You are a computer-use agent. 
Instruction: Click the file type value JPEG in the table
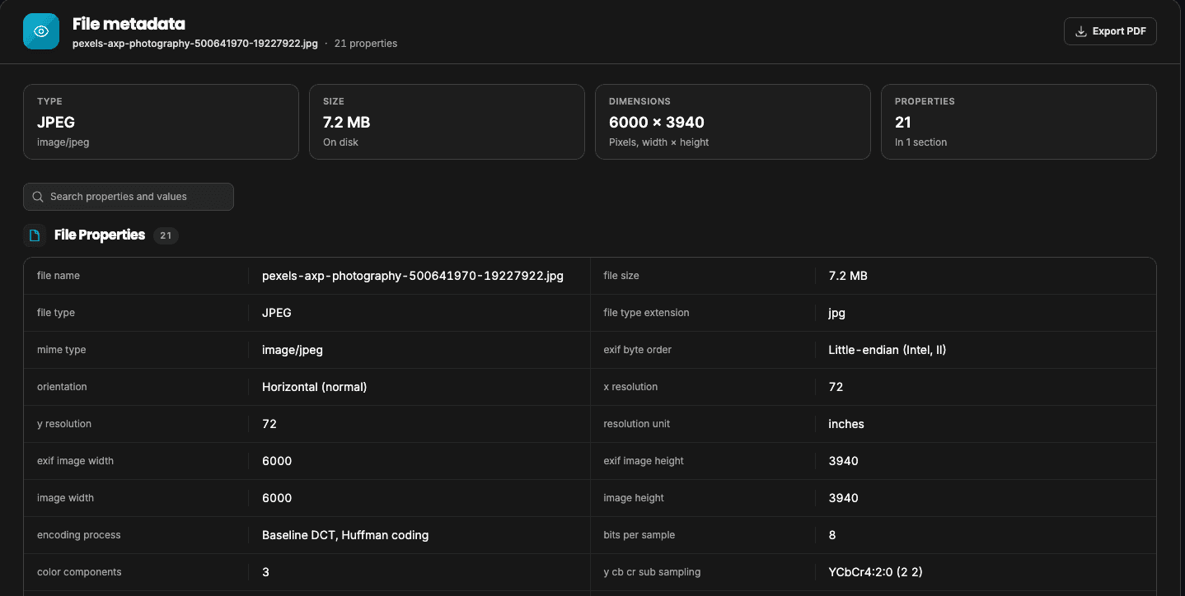click(277, 313)
